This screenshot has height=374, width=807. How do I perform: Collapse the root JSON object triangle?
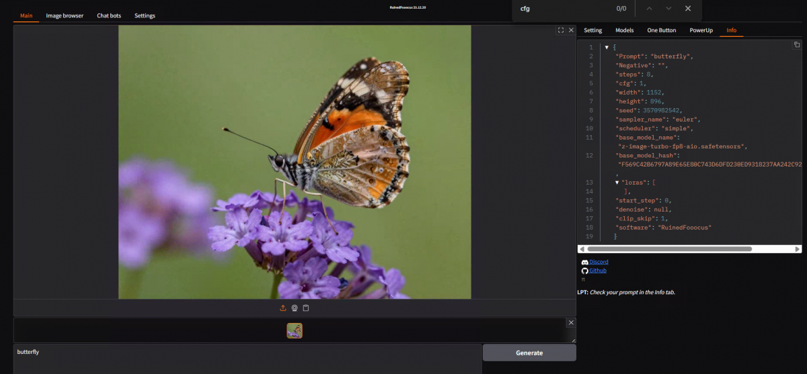(607, 48)
